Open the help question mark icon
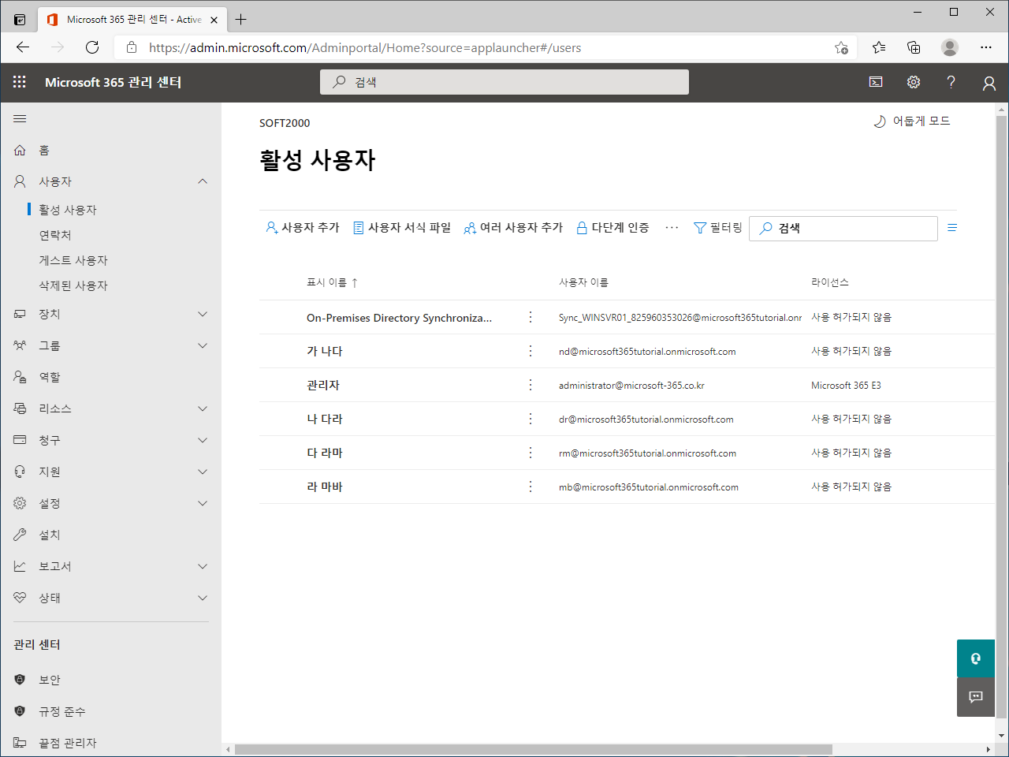This screenshot has height=757, width=1009. pyautogui.click(x=951, y=82)
